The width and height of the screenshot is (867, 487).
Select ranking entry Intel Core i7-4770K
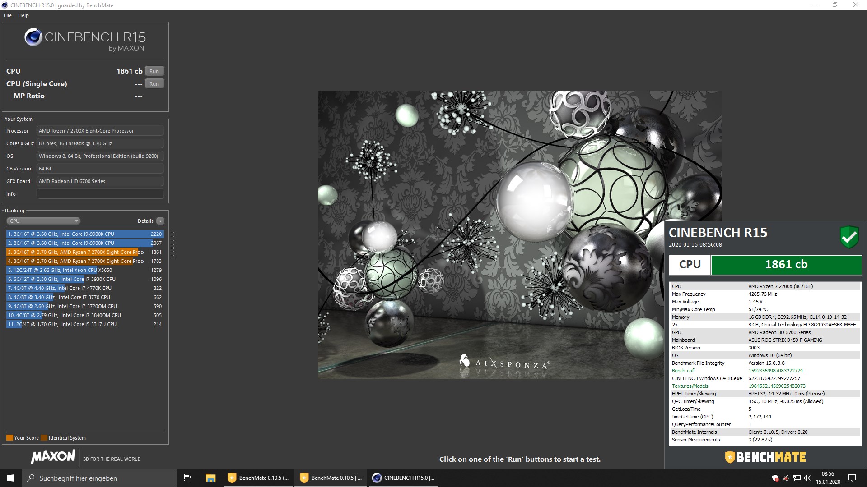85,288
